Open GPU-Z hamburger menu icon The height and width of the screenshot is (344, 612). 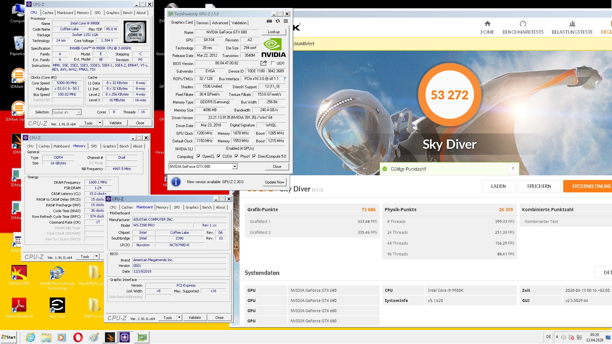[x=286, y=21]
